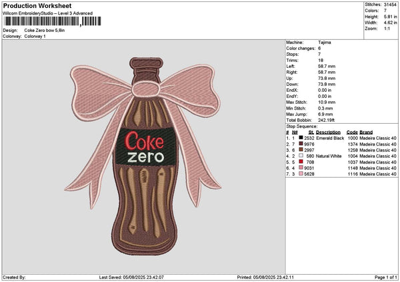The width and height of the screenshot is (400, 282).
Task: Click the Max Jump value 6.9 mm
Action: point(325,114)
